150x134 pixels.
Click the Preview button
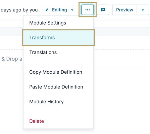click(124, 10)
